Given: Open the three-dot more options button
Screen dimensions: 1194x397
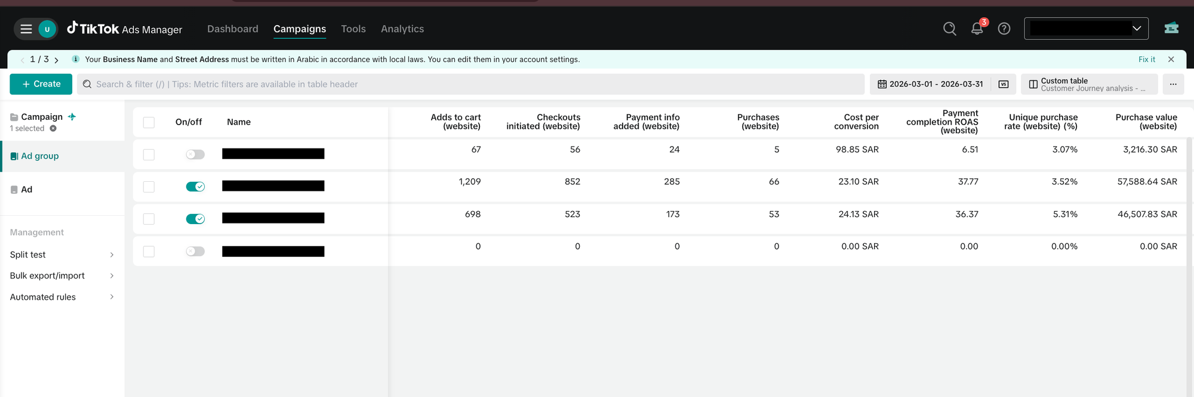Looking at the screenshot, I should 1173,84.
